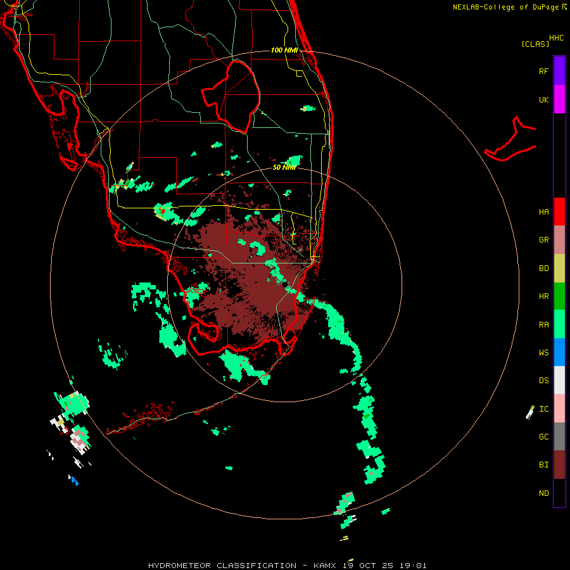Select the dusty pink GR legend swatch
Viewport: 570px width, 570px height.
559,240
